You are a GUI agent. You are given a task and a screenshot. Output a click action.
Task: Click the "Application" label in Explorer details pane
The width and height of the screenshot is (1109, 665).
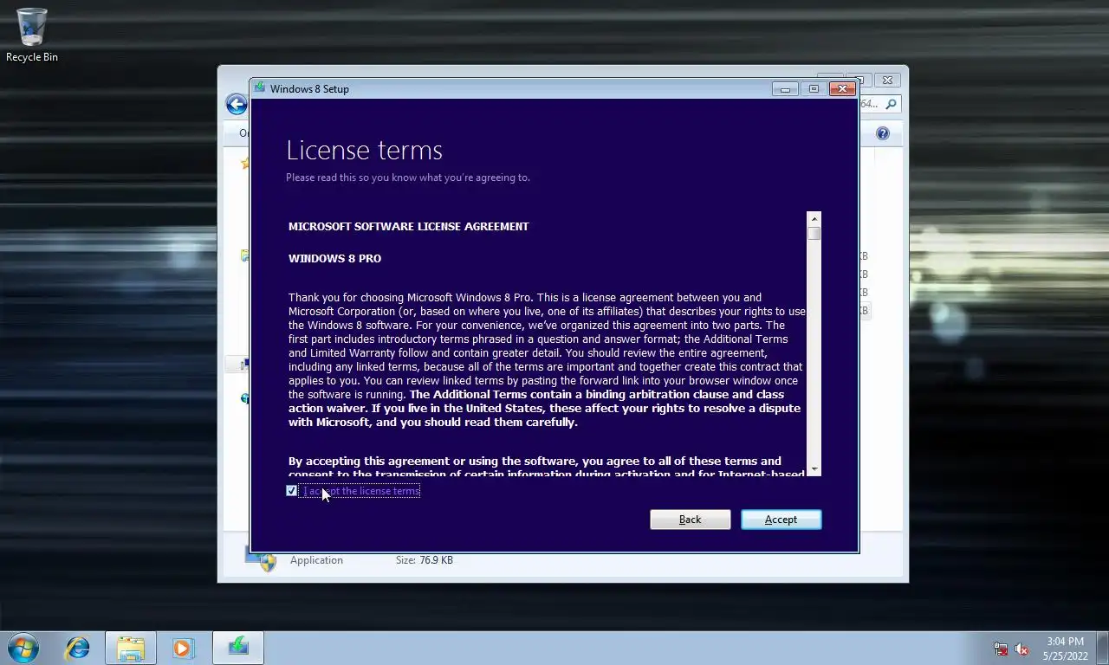[316, 560]
